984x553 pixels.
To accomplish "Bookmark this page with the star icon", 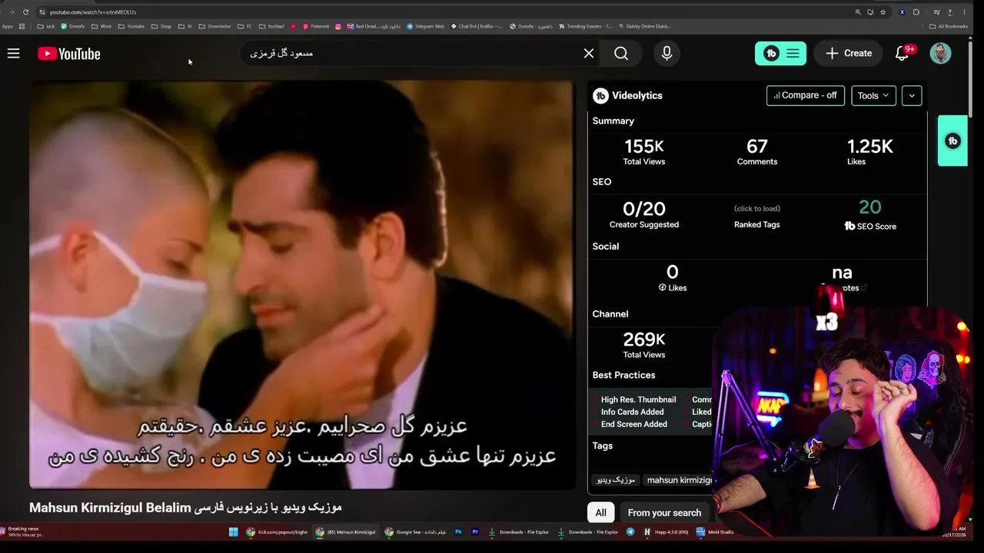I will coord(883,12).
